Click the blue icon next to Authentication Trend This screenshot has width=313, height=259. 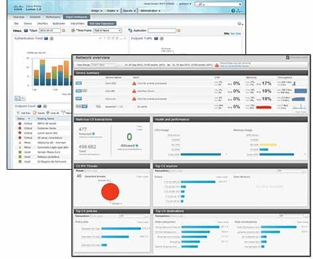coord(46,38)
